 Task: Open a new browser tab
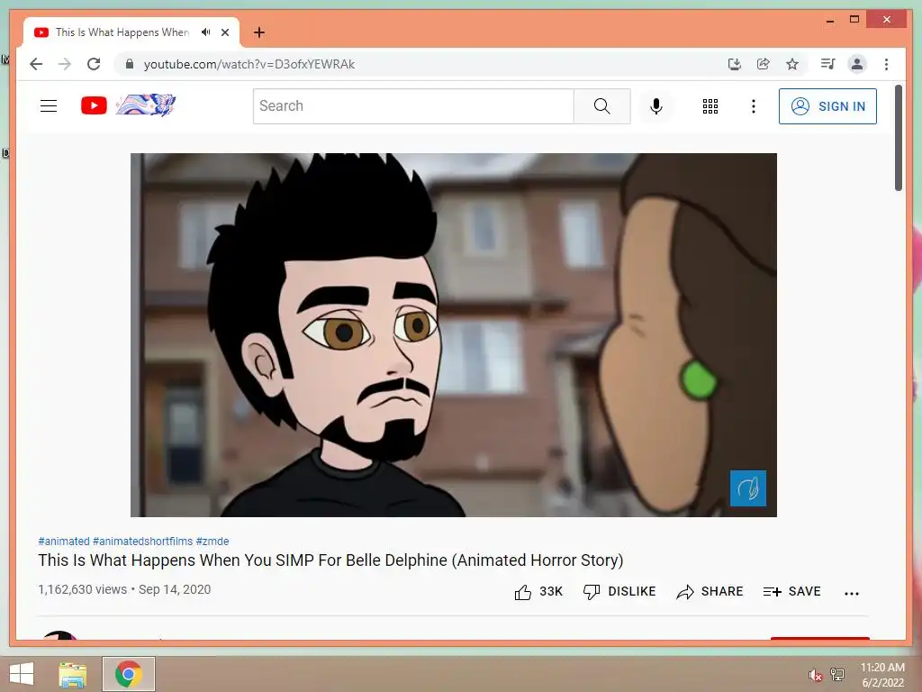pyautogui.click(x=259, y=32)
